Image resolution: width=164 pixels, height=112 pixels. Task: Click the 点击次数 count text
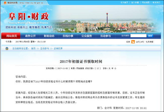pyautogui.click(x=93, y=68)
